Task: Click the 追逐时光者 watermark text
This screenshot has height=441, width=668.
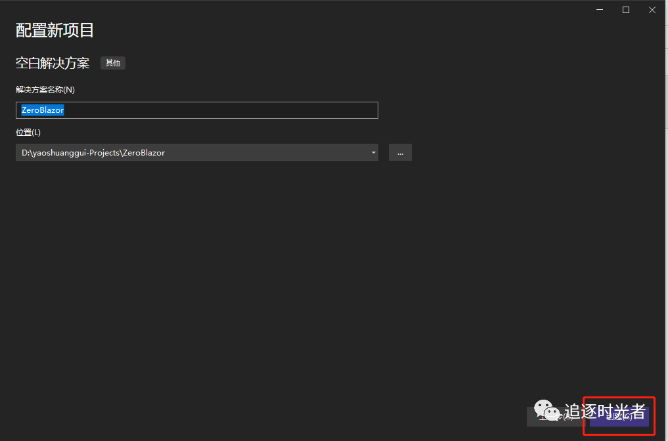Action: (604, 411)
